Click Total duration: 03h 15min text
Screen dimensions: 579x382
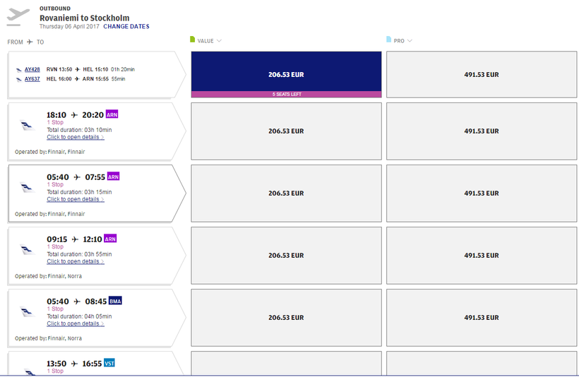[79, 192]
